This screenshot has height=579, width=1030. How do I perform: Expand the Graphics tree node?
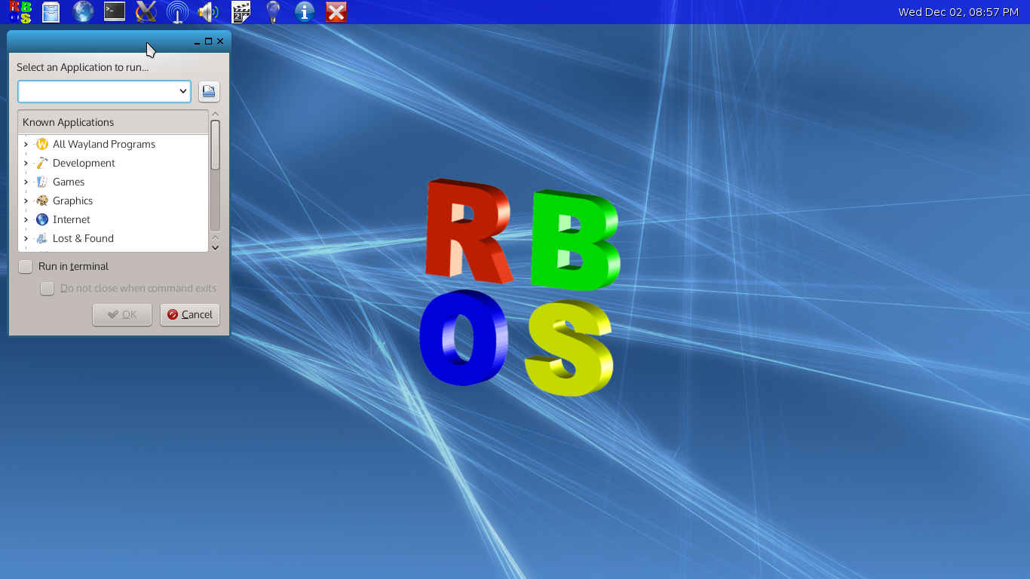click(x=26, y=201)
